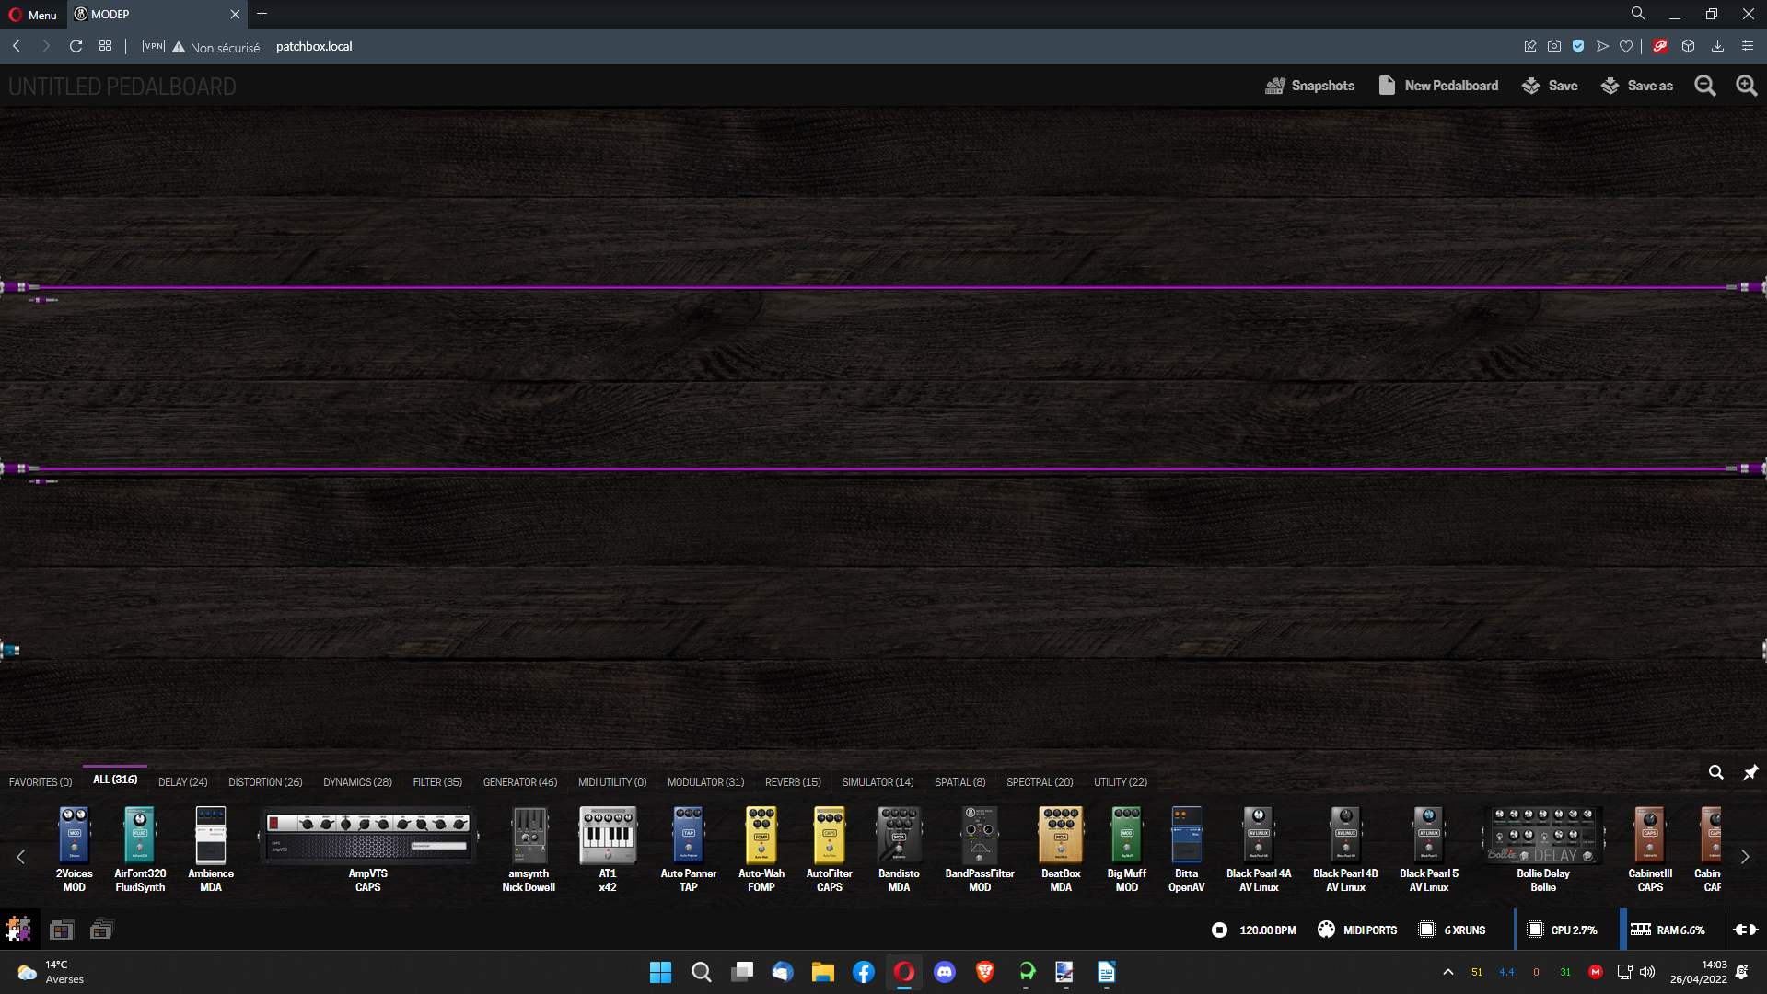Select the Black Pearl 4B pedal
The height and width of the screenshot is (994, 1767).
pos(1345,849)
